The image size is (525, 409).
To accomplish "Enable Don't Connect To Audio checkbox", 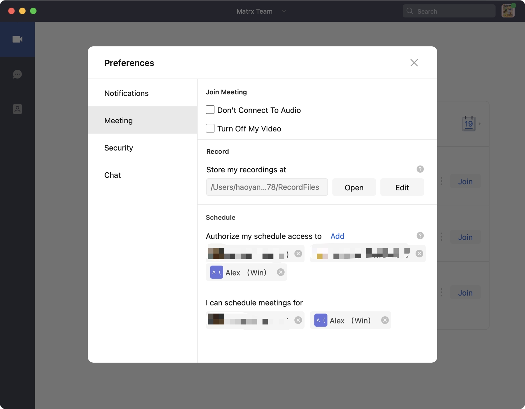I will tap(210, 110).
